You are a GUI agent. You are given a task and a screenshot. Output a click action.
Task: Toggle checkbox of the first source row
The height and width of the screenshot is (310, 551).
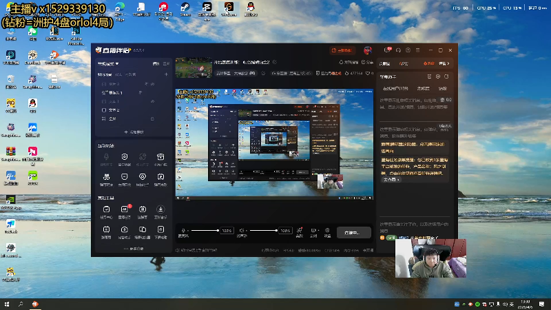pos(104,84)
